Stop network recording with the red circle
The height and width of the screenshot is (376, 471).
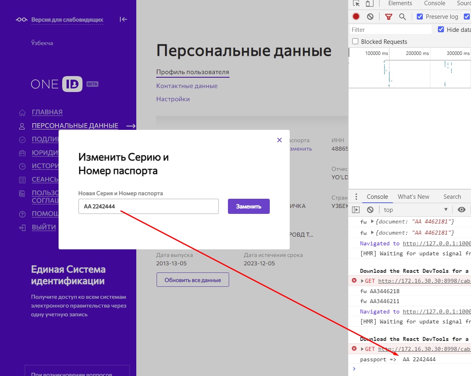click(356, 16)
